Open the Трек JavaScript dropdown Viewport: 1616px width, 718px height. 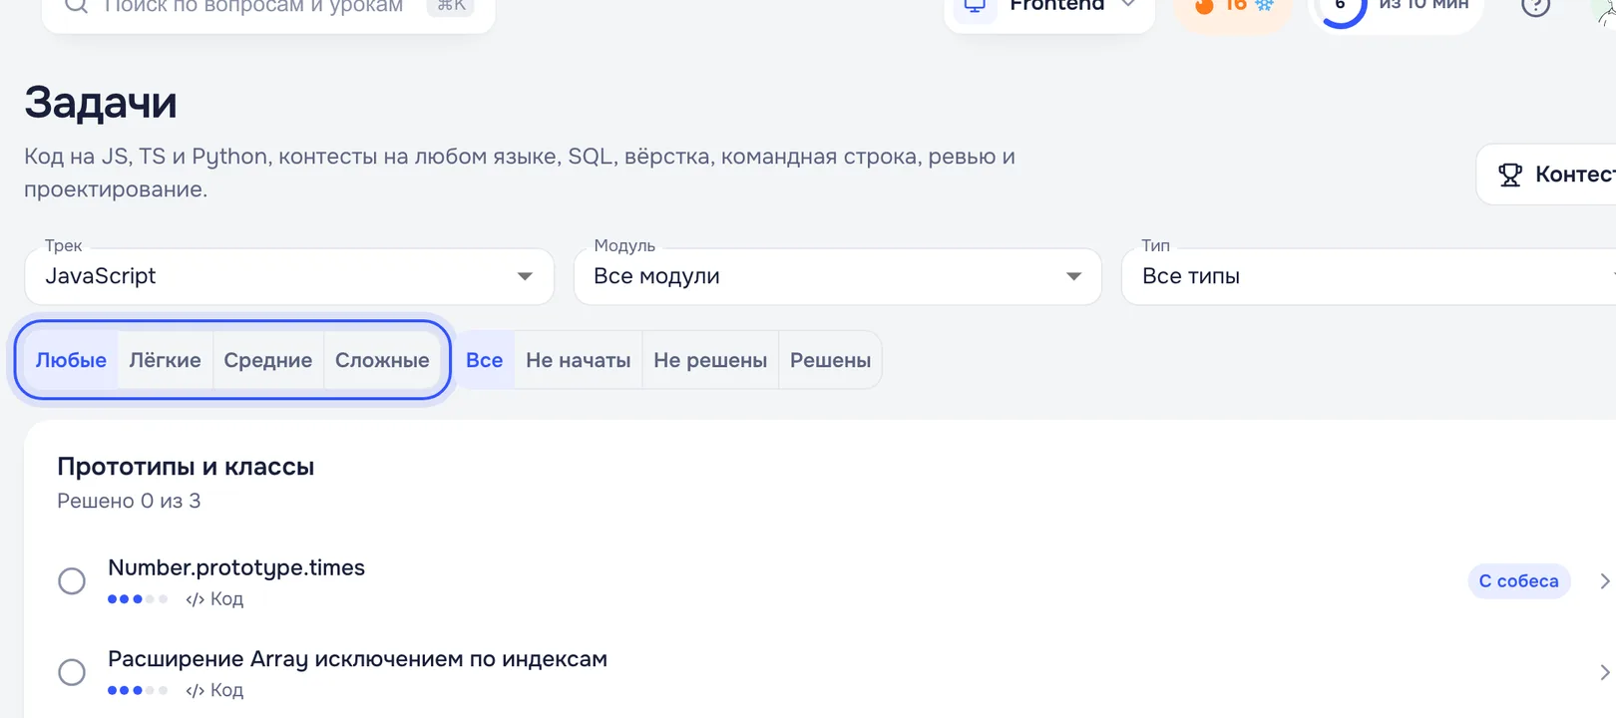click(289, 276)
